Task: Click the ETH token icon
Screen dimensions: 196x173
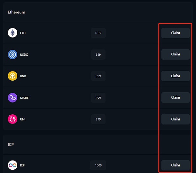Action: click(12, 33)
